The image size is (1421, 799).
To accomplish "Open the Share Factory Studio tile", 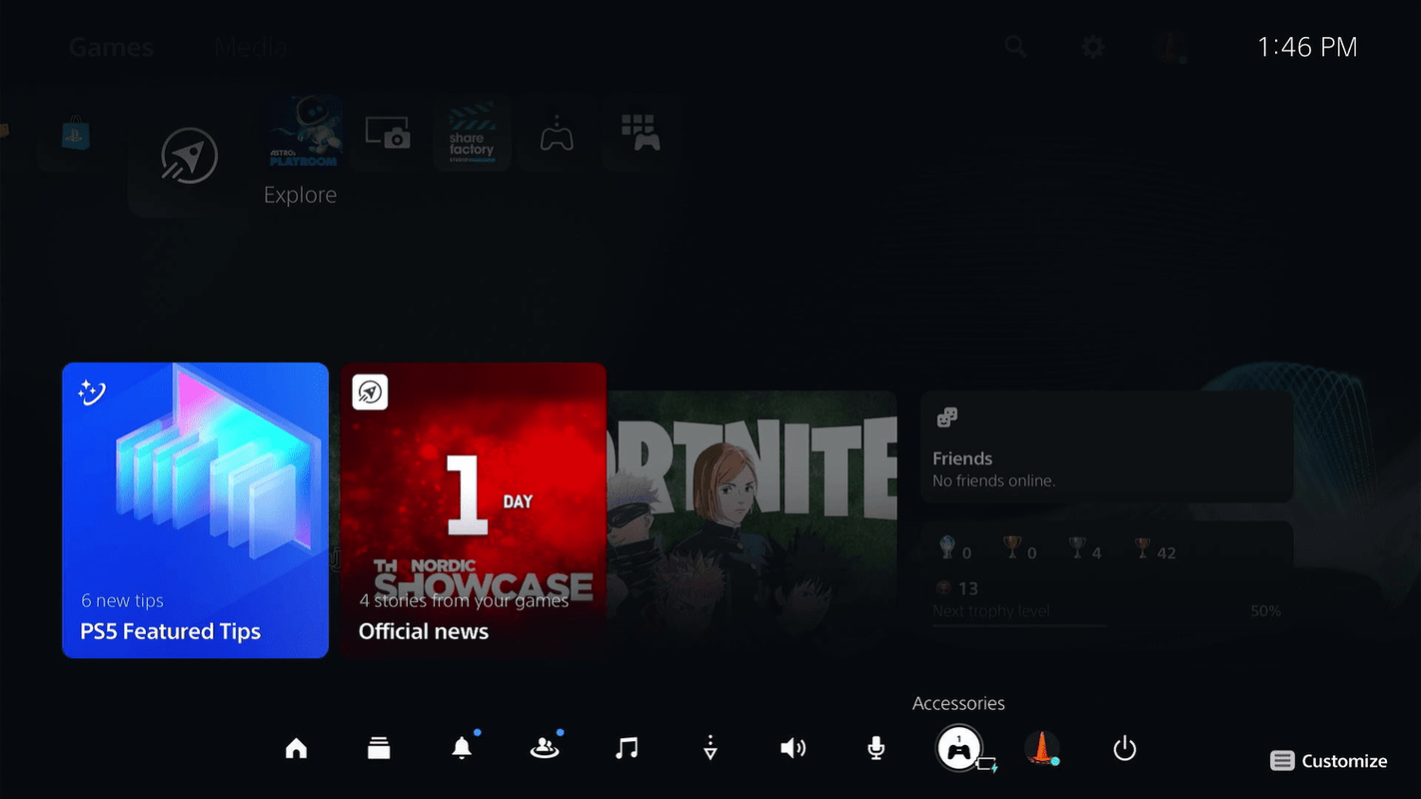I will [473, 133].
